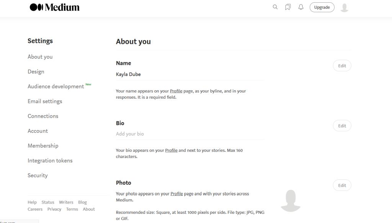Click the Medium logo
This screenshot has width=392, height=223.
(55, 7)
